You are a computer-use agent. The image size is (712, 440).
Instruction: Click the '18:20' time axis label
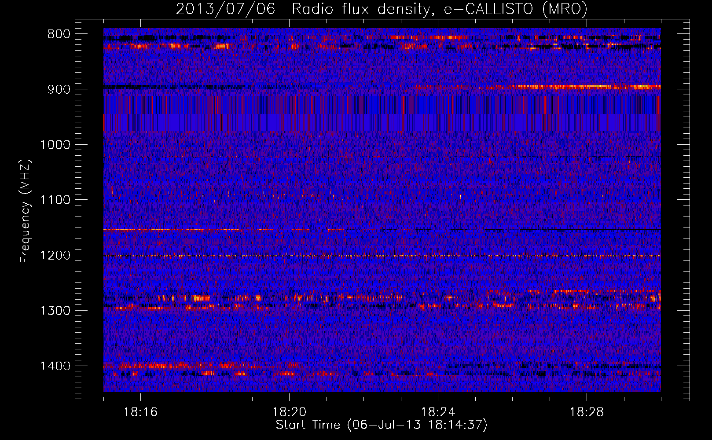click(289, 412)
